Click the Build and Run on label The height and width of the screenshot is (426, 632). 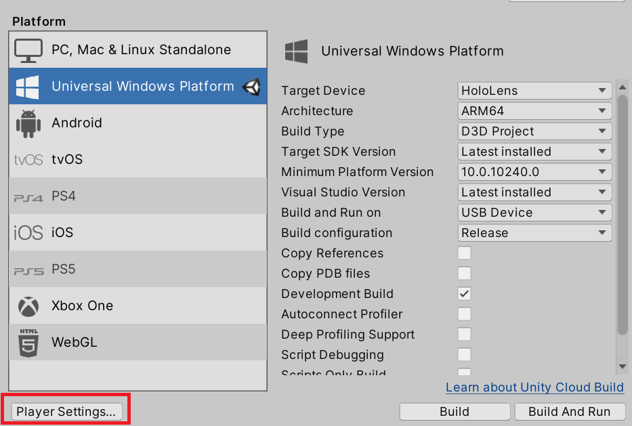tap(331, 213)
